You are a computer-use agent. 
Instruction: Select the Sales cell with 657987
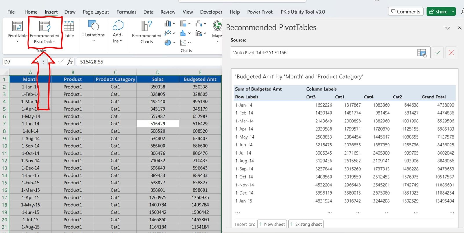[158, 116]
